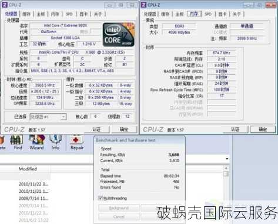
Task: Click the Current KB/s value 3,610
Action: (x=174, y=161)
